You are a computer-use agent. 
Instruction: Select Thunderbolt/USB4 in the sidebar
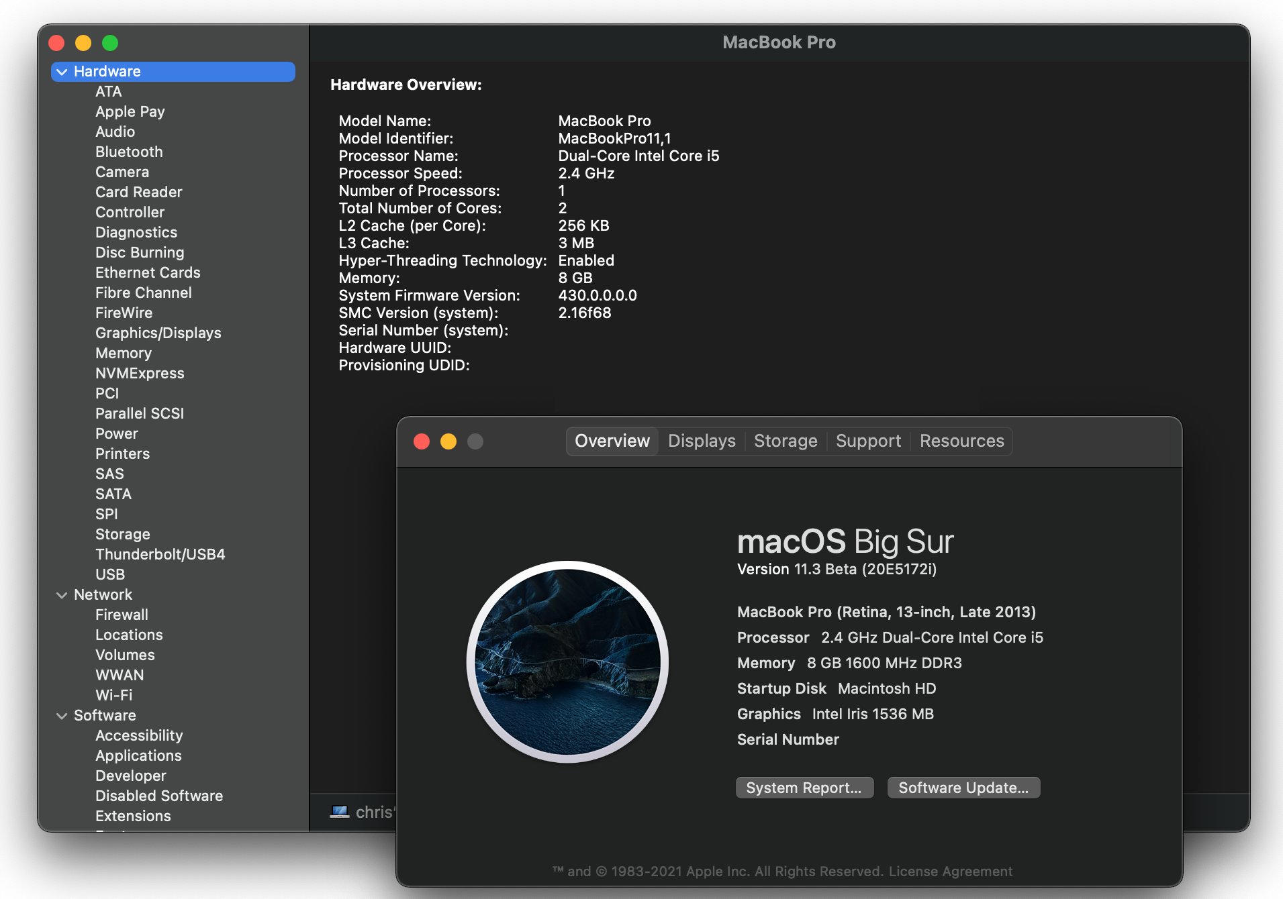(160, 555)
